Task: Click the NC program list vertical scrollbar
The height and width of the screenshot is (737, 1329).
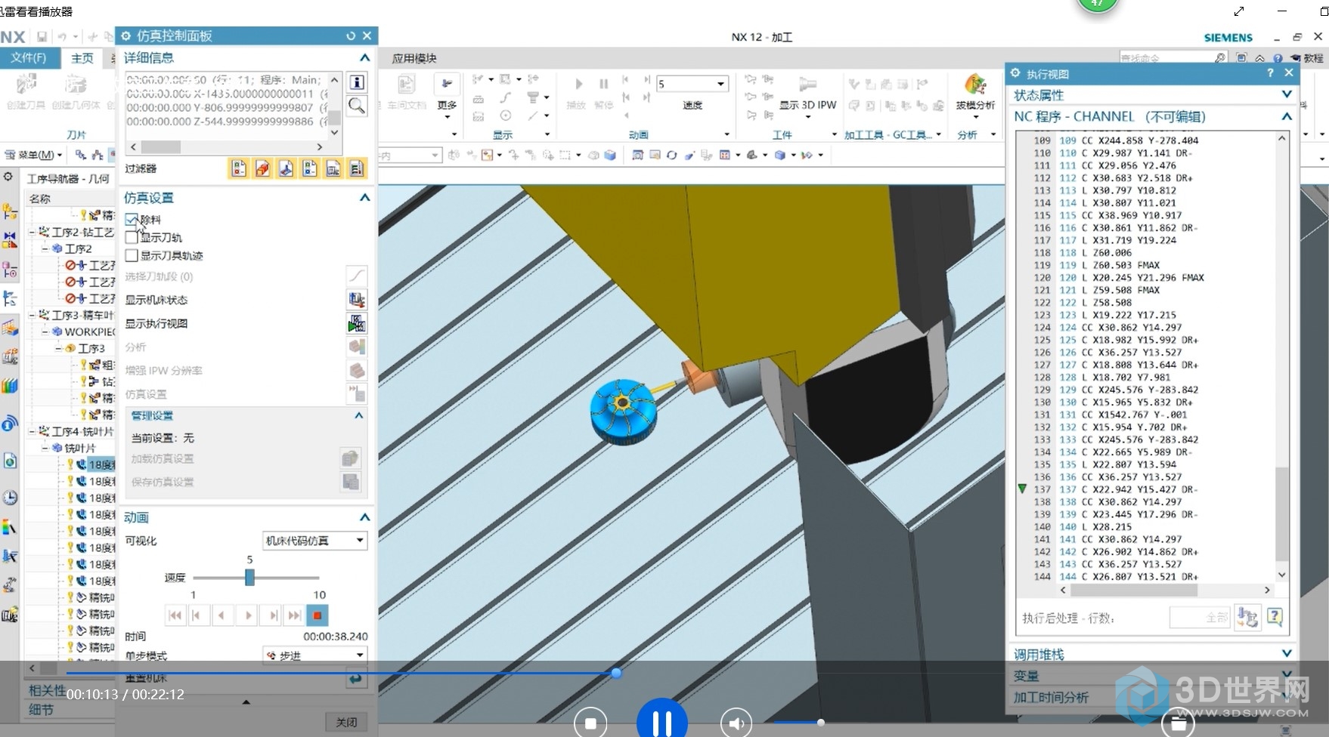Action: pos(1281,513)
